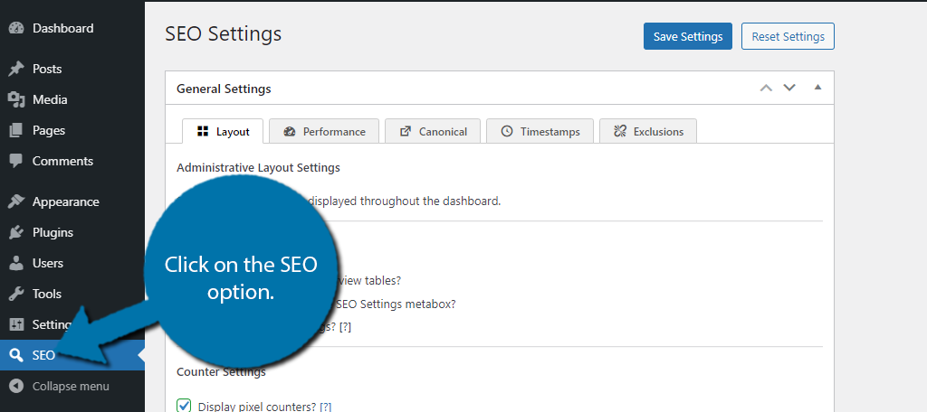Click Administrative Layout Settings heading
The image size is (927, 412).
click(x=258, y=168)
